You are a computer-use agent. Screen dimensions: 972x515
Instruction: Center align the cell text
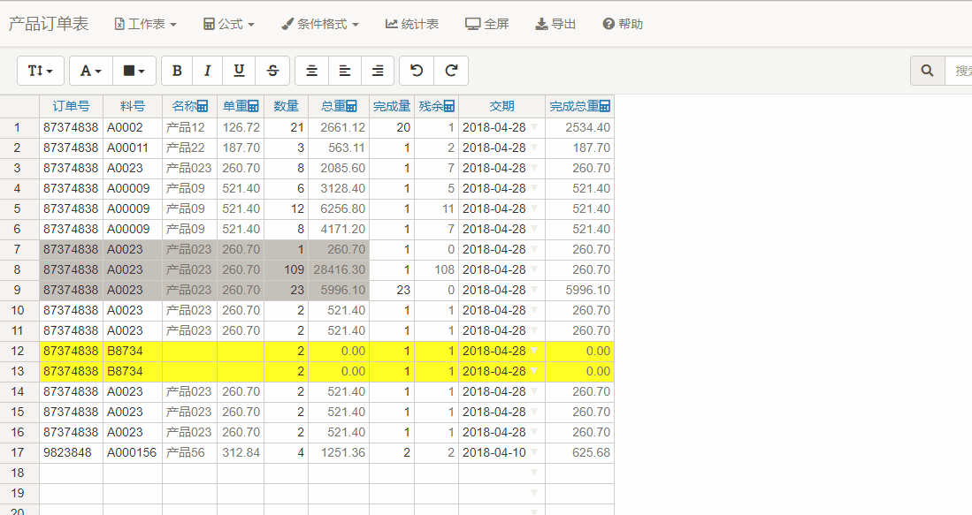coord(311,71)
